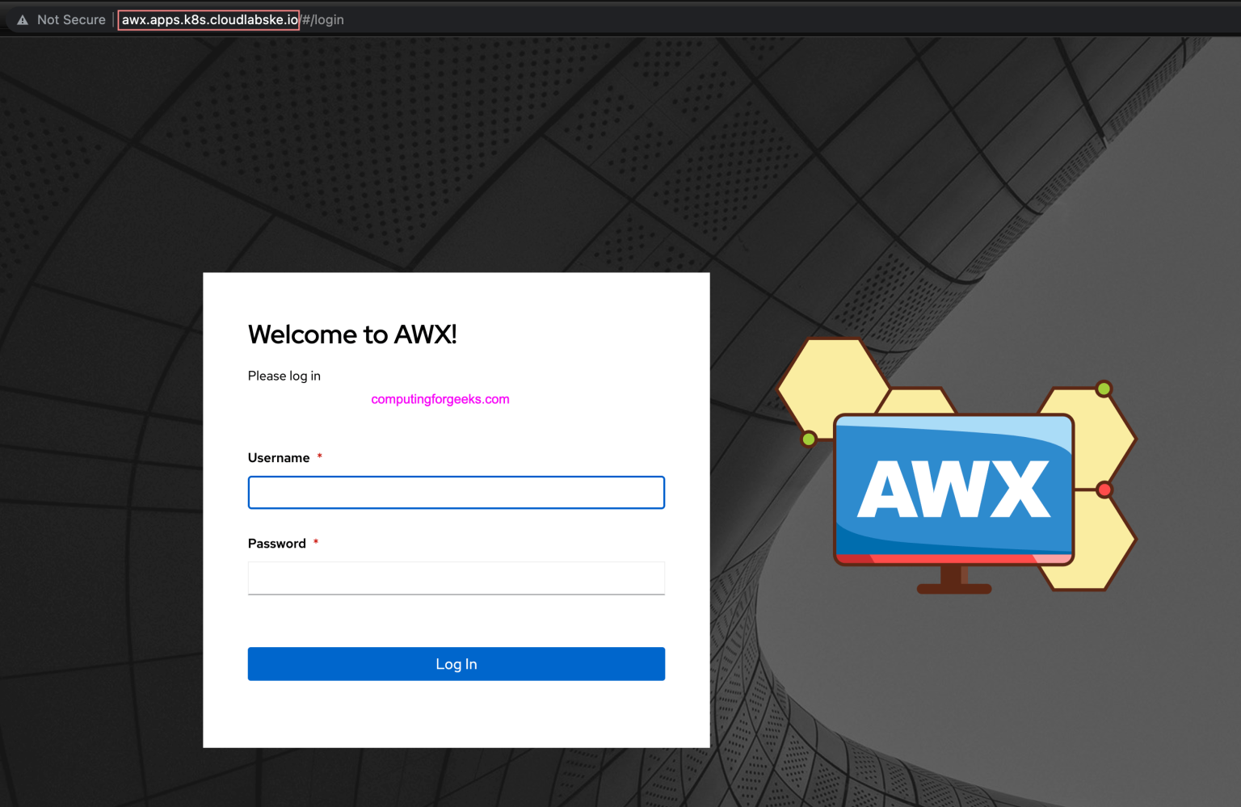Image resolution: width=1241 pixels, height=807 pixels.
Task: Open the computingforgeeks.com link
Action: click(x=440, y=399)
